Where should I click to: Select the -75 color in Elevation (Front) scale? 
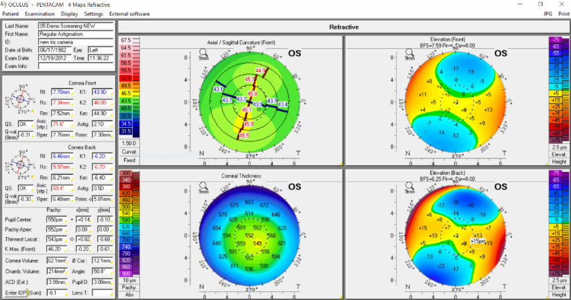pyautogui.click(x=556, y=40)
